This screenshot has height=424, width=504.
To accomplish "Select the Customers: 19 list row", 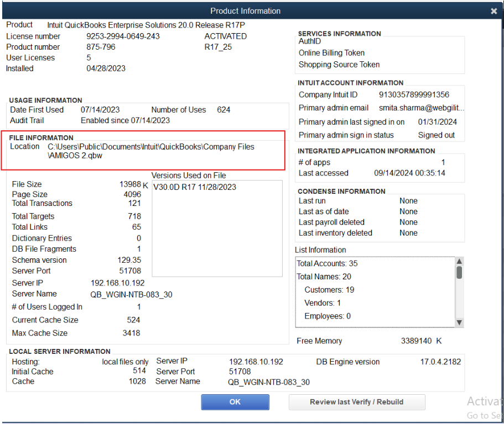I will pyautogui.click(x=329, y=290).
